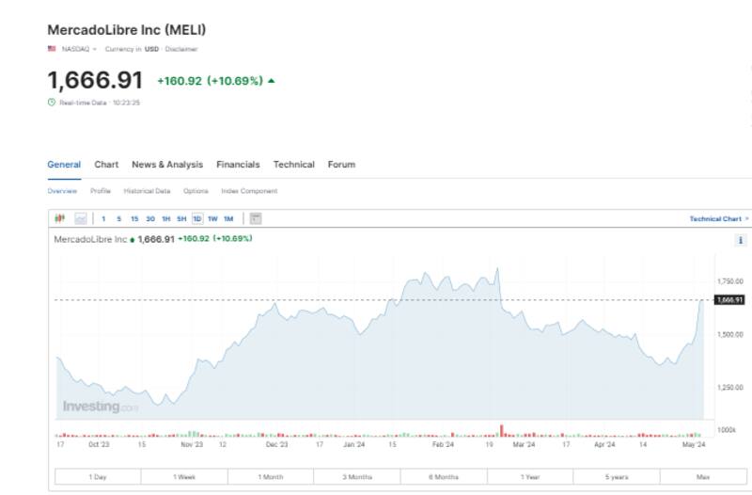This screenshot has width=752, height=495.
Task: Switch to candlestick chart type icon
Action: click(59, 218)
